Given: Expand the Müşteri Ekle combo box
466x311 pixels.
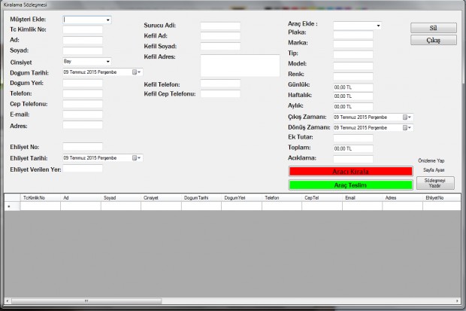Looking at the screenshot, I should [108, 20].
